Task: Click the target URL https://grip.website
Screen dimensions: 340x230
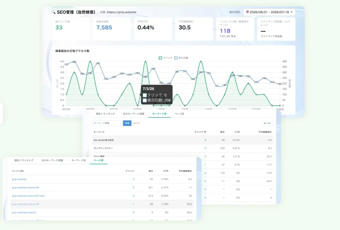Action: tap(121, 12)
